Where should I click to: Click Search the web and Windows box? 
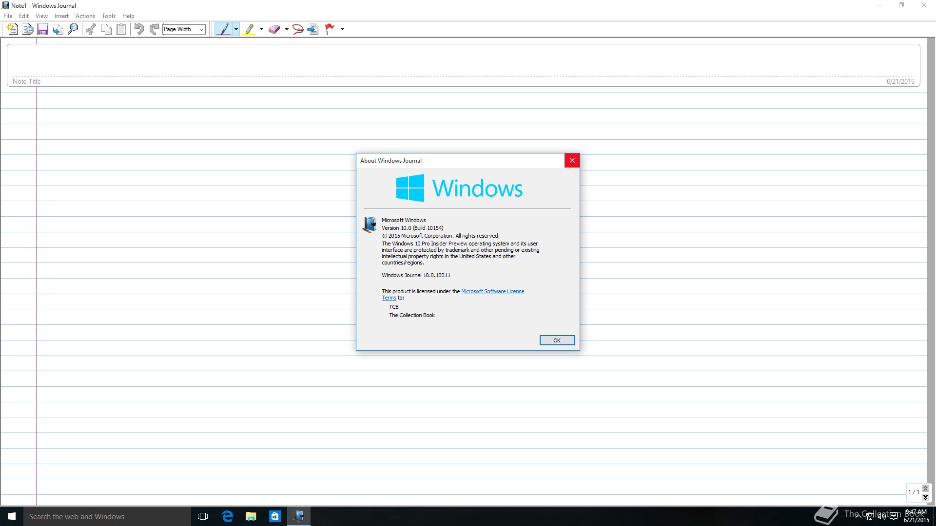[107, 516]
